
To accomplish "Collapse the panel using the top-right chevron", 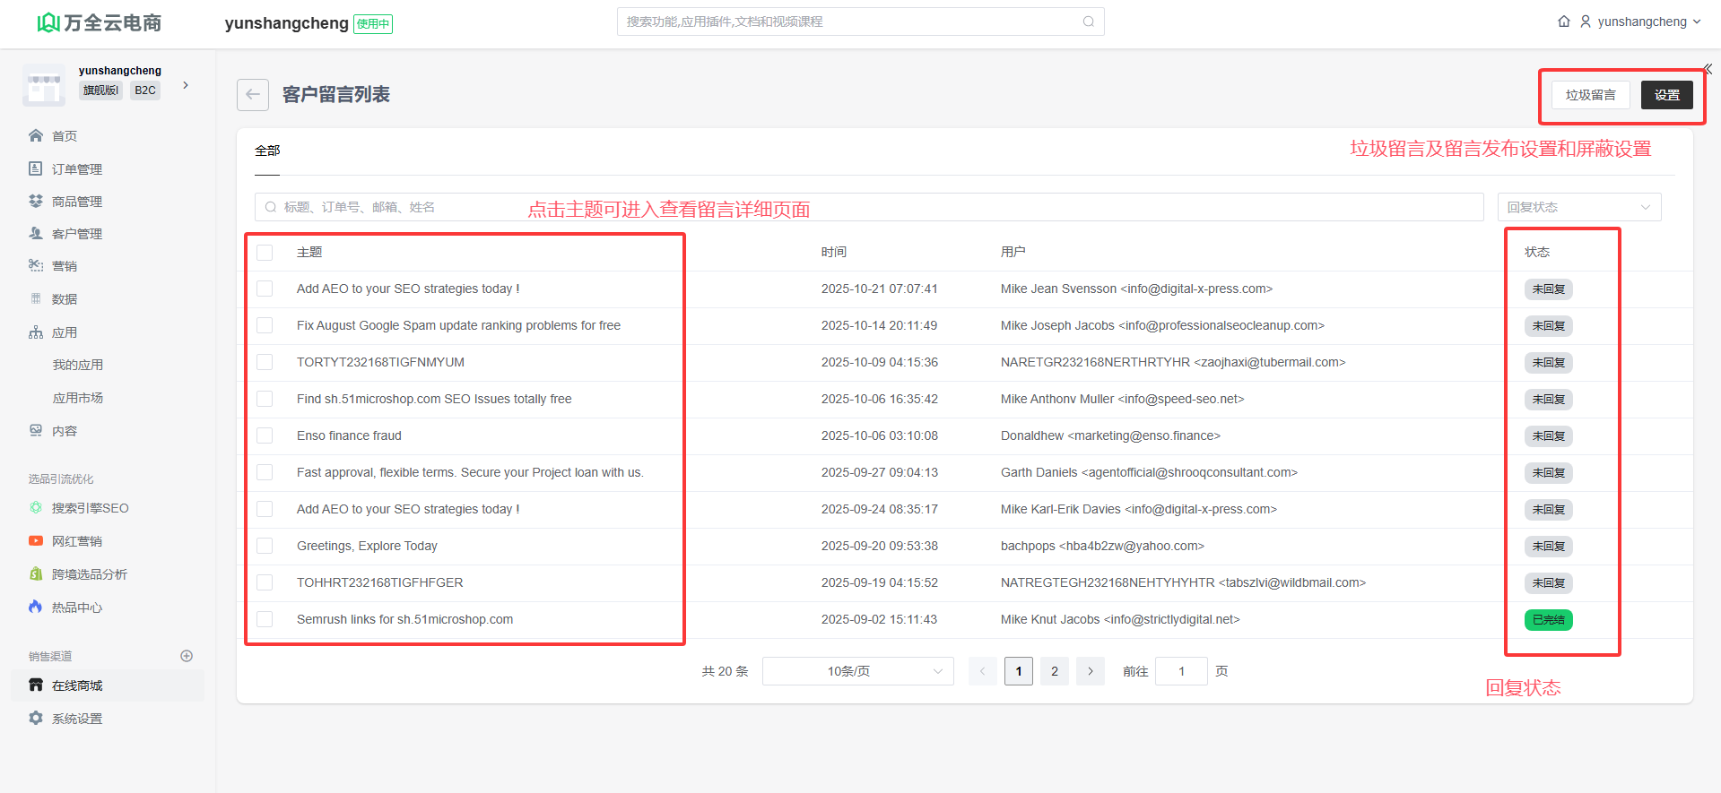I will (x=1708, y=69).
